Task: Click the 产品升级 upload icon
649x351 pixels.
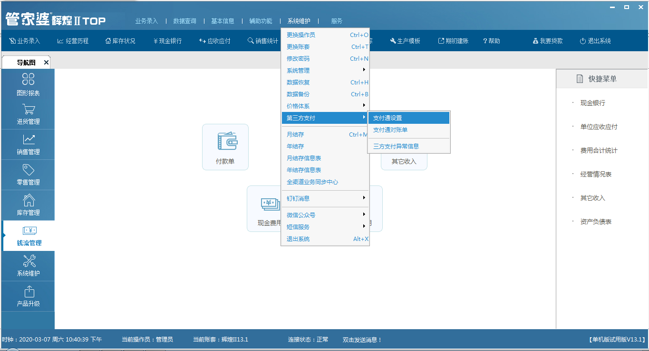Action: point(28,291)
